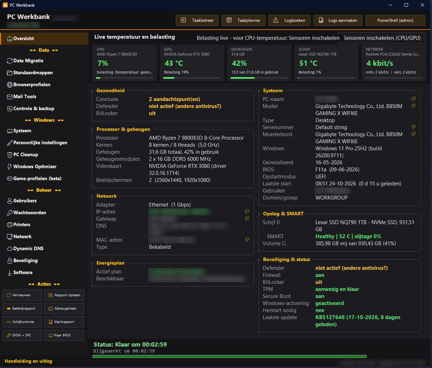Copy the Gateway value via copy icon
The image size is (432, 368).
point(247,218)
